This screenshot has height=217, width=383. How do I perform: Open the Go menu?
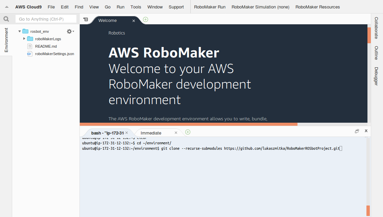[x=108, y=7]
